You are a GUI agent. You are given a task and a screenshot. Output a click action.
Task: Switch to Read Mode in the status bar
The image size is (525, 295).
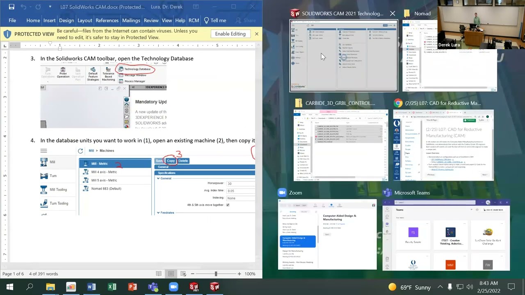(x=159, y=274)
